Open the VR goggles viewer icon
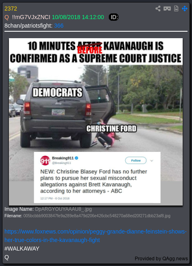This screenshot has width=192, height=266. click(x=167, y=9)
